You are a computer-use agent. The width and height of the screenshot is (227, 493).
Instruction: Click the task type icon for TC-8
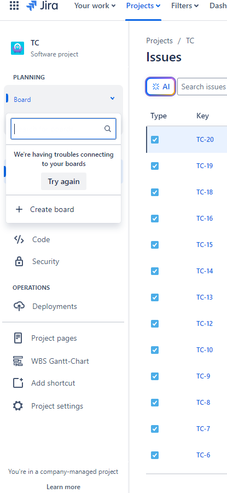pyautogui.click(x=155, y=403)
